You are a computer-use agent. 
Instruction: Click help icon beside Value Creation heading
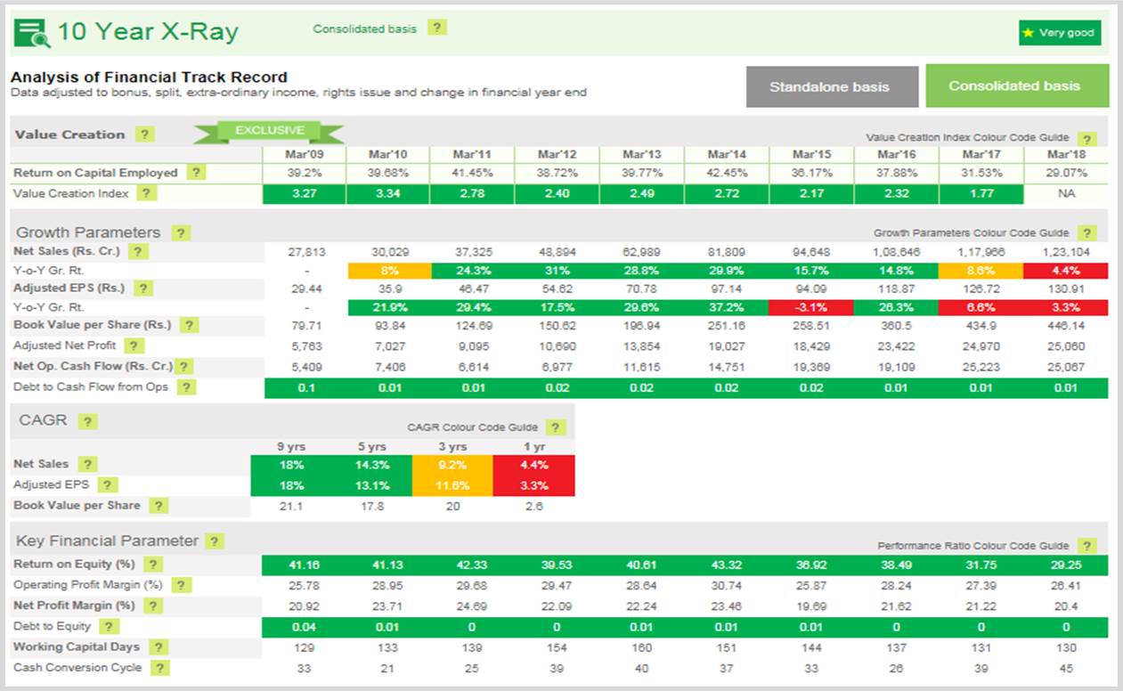(x=145, y=135)
